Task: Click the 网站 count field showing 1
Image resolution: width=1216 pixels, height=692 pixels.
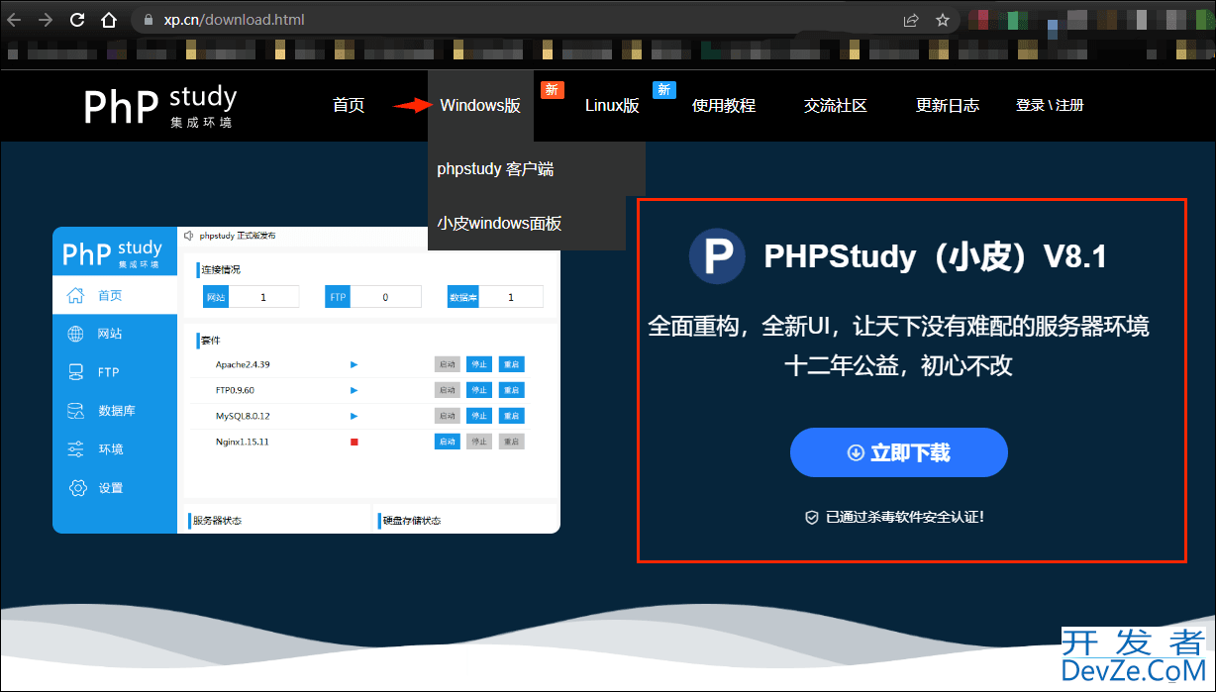Action: (264, 297)
